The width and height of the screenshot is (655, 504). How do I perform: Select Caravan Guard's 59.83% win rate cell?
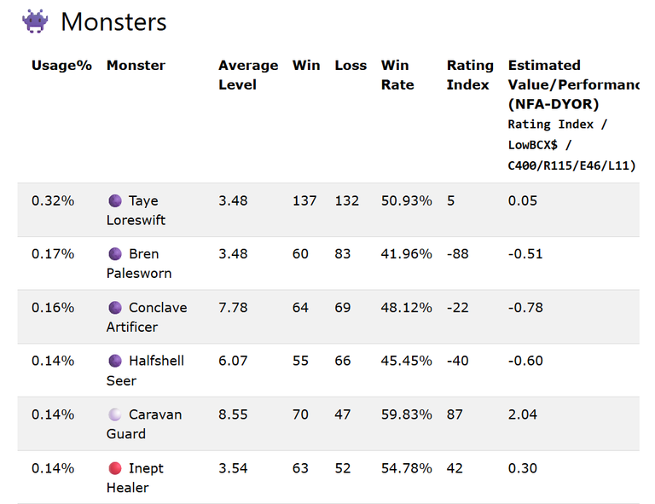coord(407,414)
